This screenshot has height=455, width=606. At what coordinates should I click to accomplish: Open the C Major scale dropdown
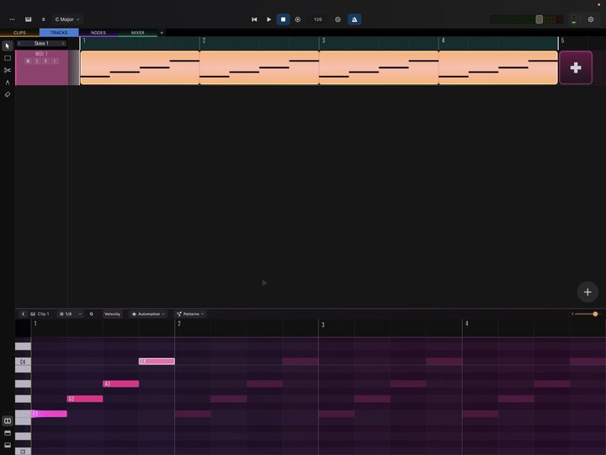[67, 19]
